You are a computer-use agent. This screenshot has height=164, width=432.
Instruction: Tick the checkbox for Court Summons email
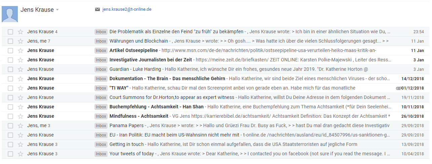(10, 98)
